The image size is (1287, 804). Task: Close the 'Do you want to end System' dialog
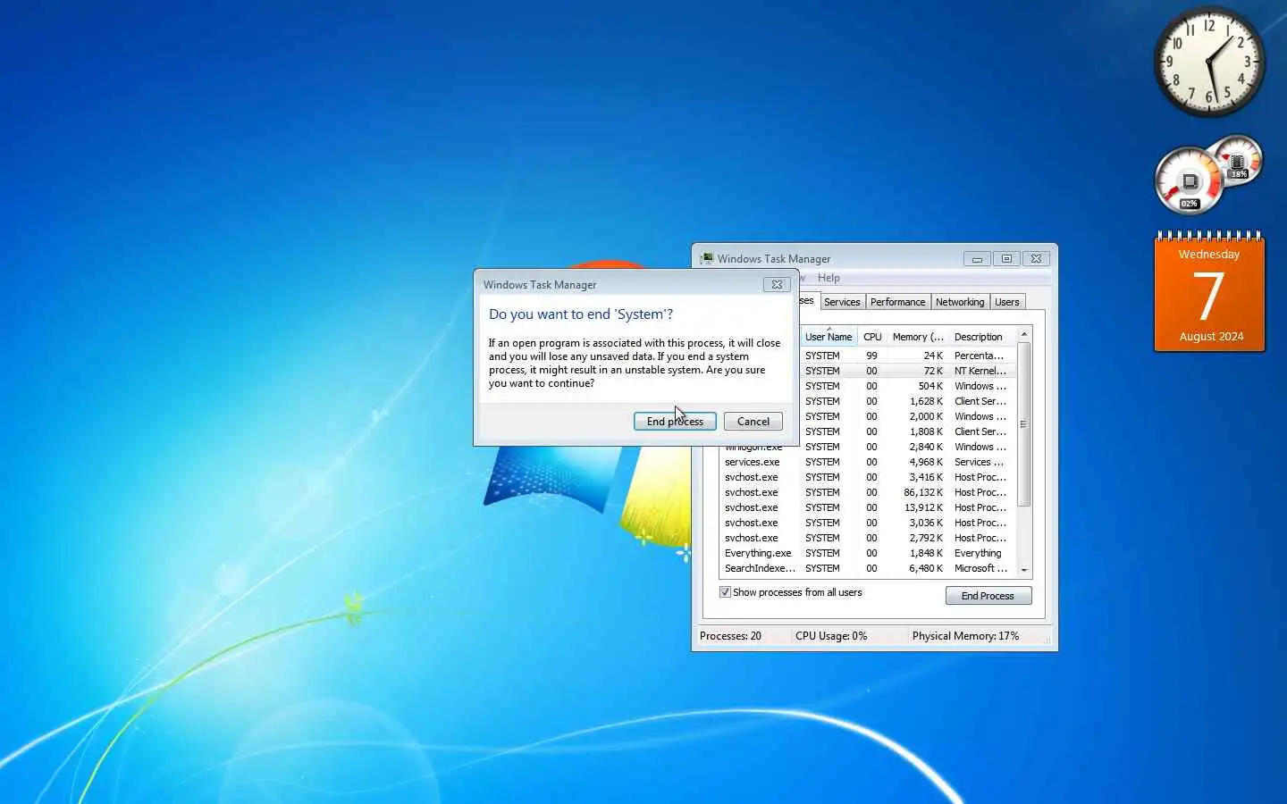click(777, 284)
